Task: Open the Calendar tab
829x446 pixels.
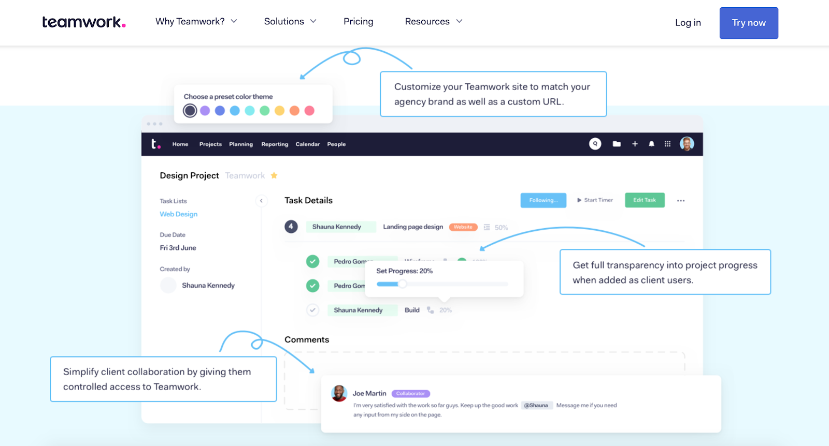Action: coord(308,144)
